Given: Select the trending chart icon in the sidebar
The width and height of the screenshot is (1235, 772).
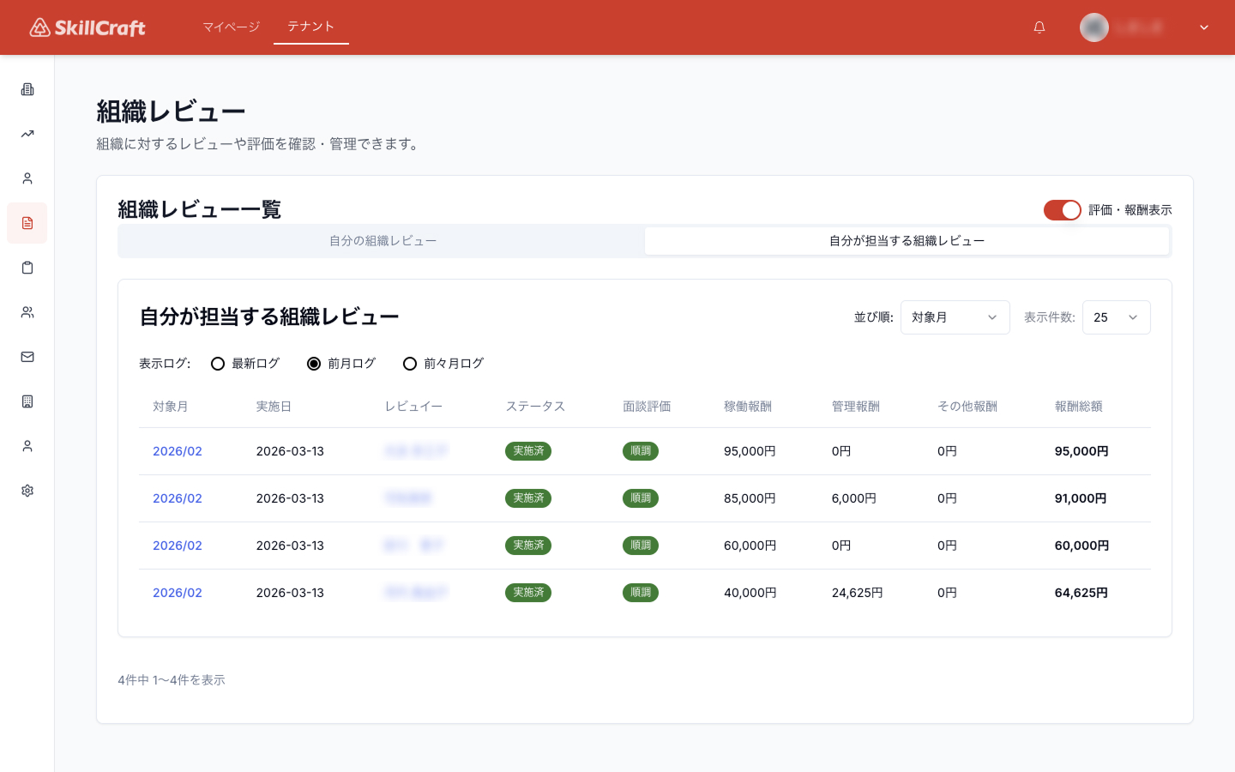Looking at the screenshot, I should click(x=27, y=133).
